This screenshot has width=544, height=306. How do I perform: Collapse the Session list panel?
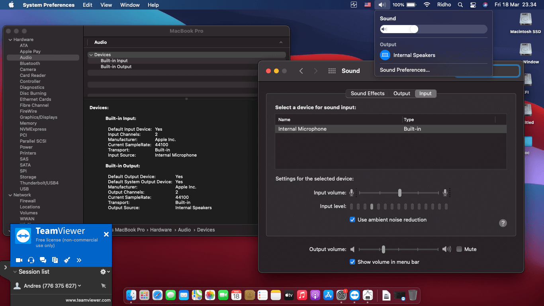point(15,272)
